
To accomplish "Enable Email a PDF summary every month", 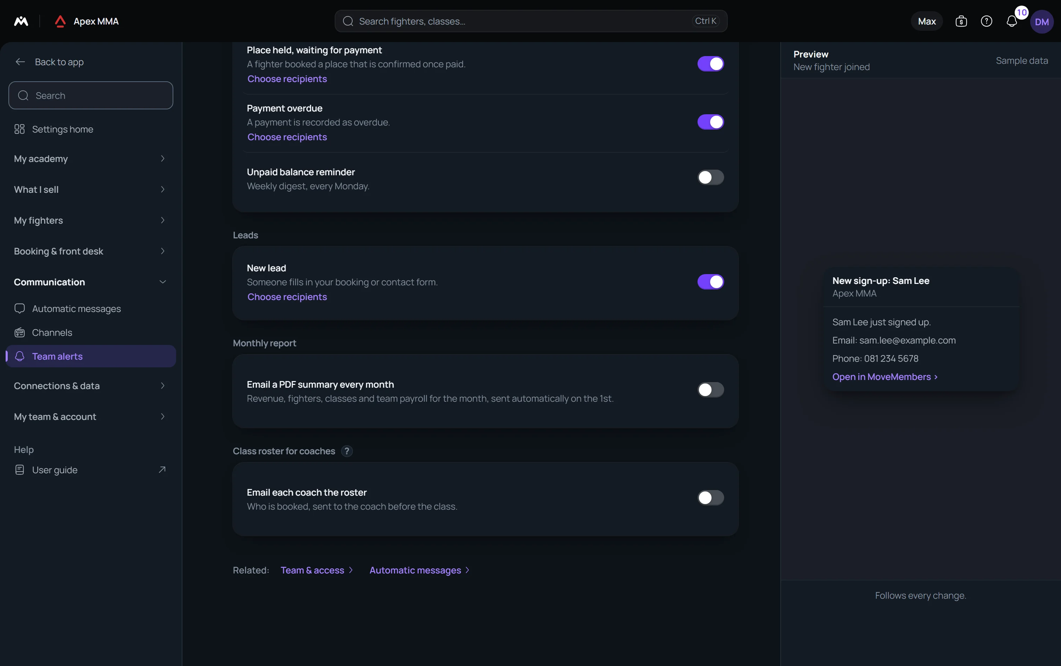I will pyautogui.click(x=710, y=389).
